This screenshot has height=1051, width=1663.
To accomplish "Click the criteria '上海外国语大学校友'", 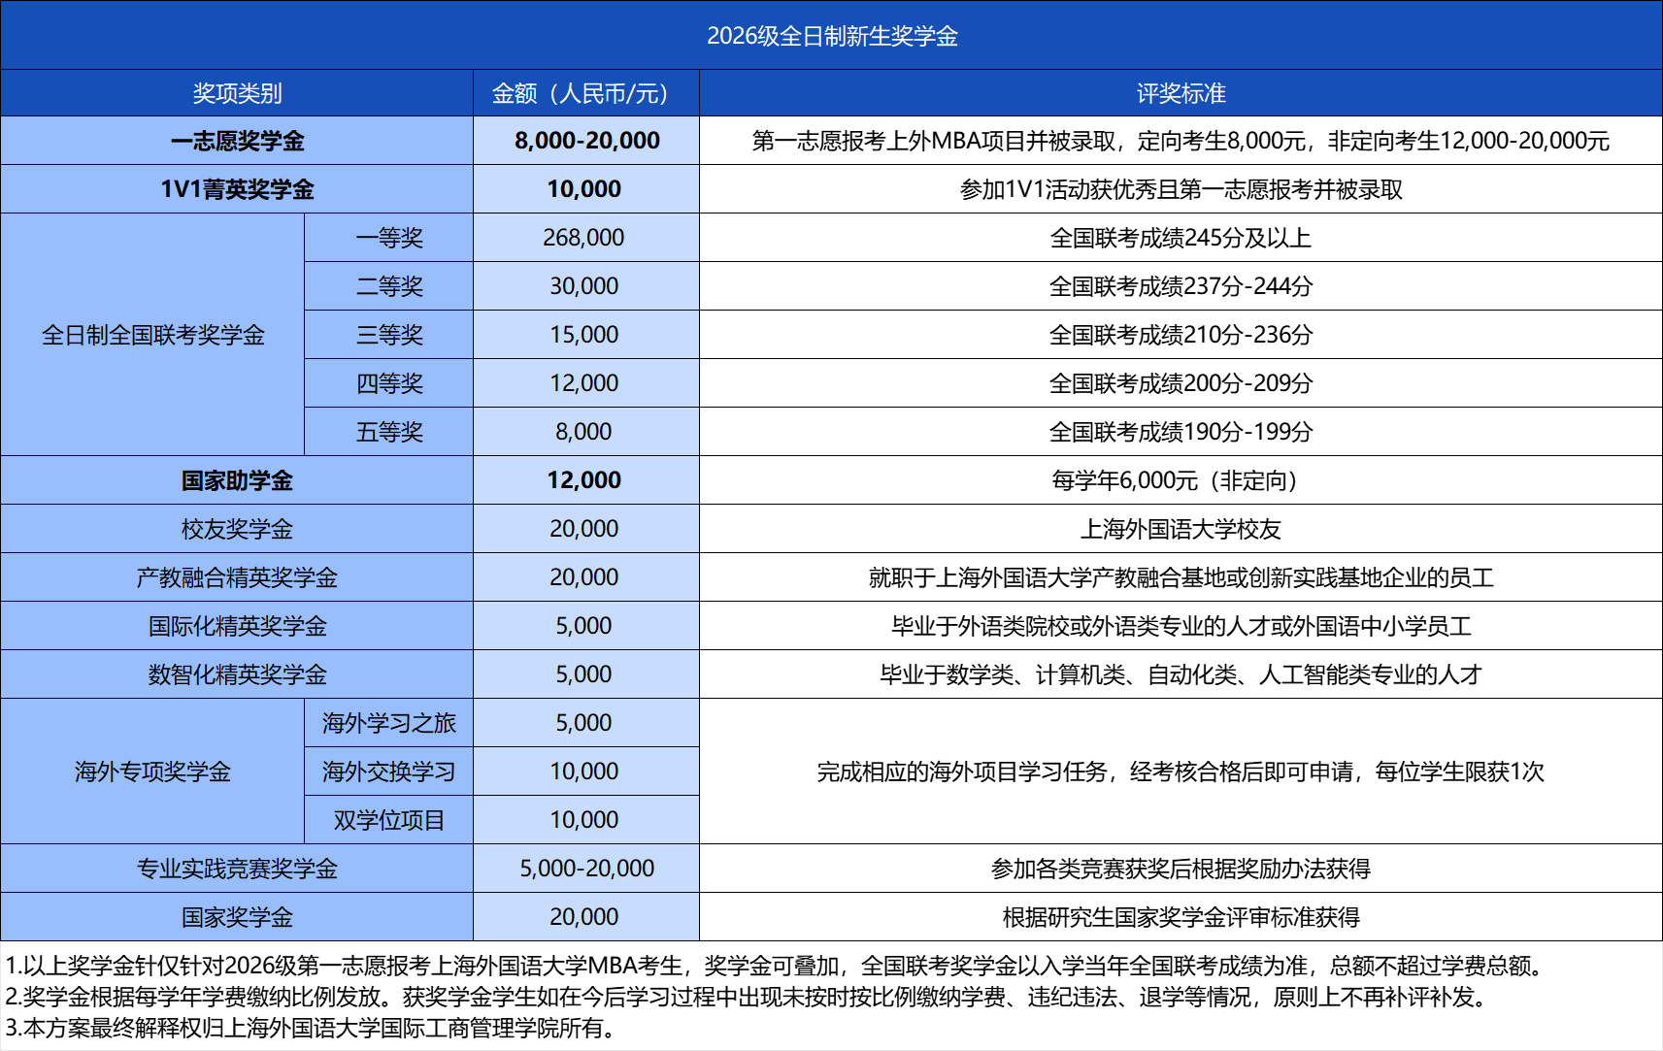I will coord(1181,529).
